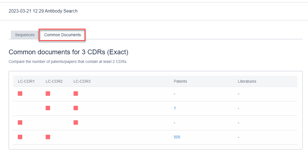This screenshot has height=157, width=308.
Task: Click LC-CDR3 red square in third row
Action: [76, 122]
